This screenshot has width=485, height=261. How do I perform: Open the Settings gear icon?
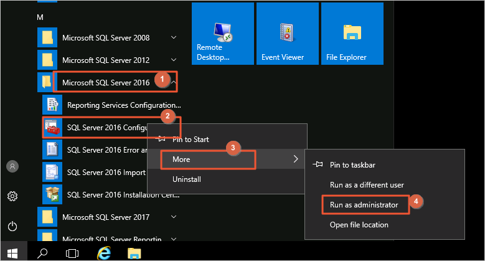pos(12,196)
